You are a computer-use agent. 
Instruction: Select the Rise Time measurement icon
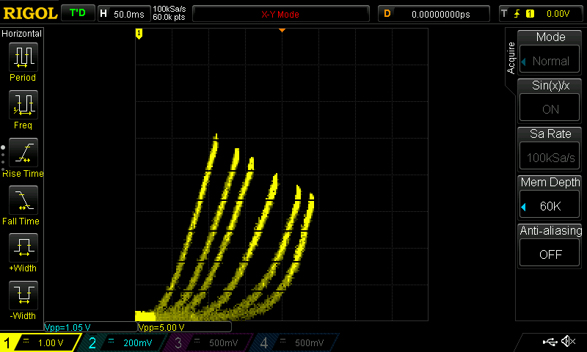[x=23, y=153]
